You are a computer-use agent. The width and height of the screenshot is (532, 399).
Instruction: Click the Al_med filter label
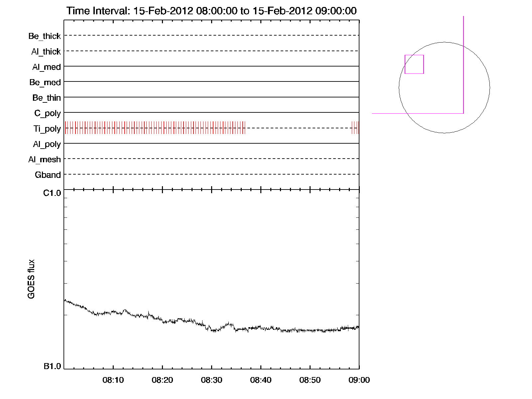coord(46,67)
